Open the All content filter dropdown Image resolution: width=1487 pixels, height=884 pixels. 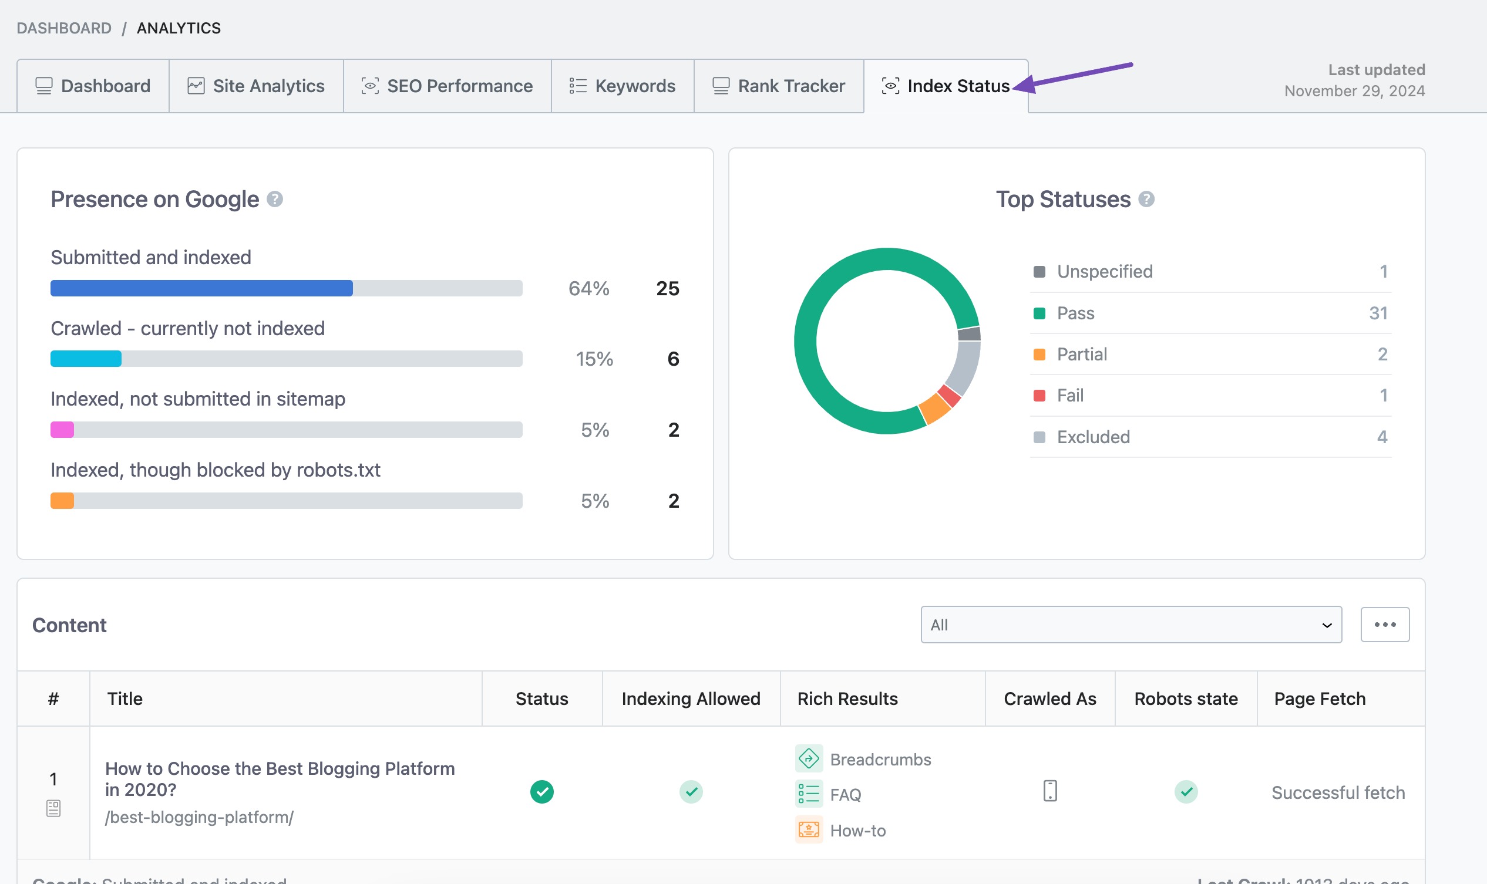(x=1131, y=625)
